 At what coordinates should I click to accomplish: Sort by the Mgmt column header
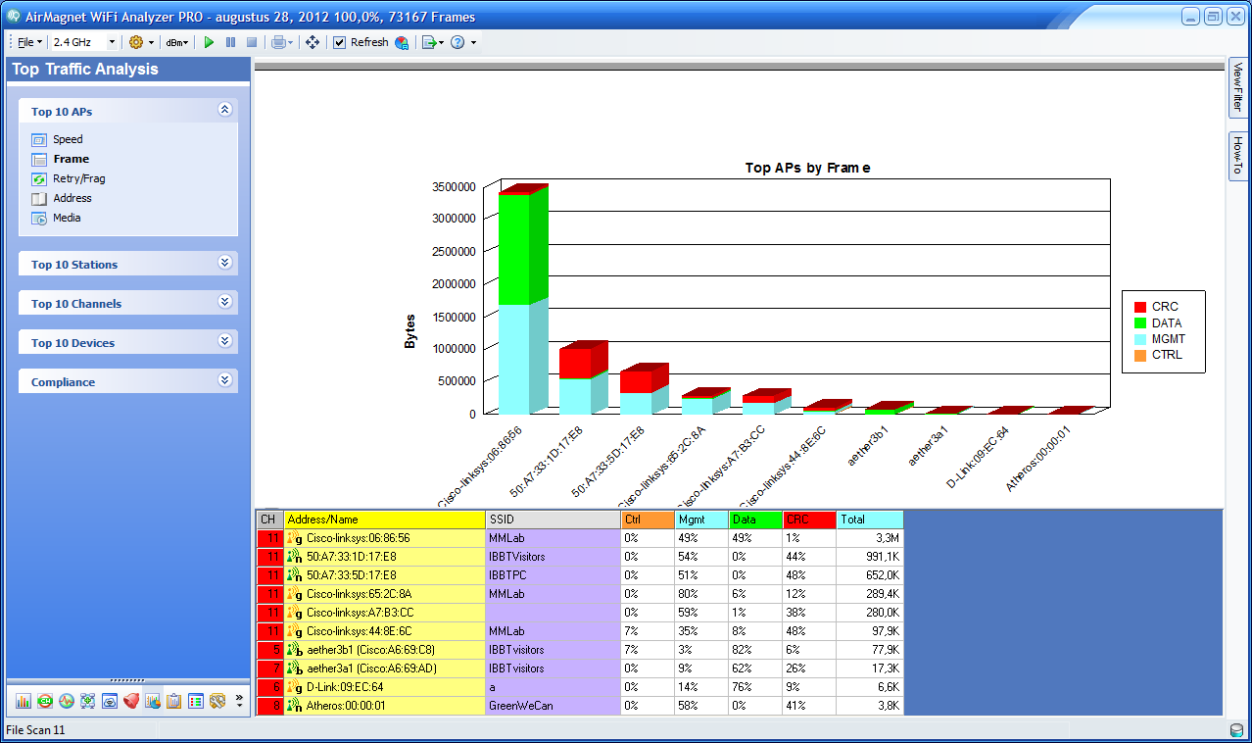coord(701,520)
